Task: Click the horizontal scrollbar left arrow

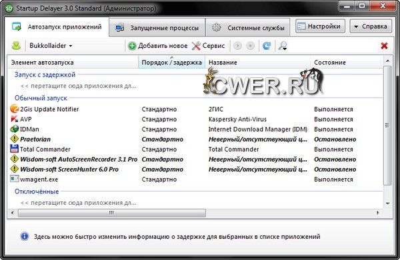Action: [x=12, y=213]
